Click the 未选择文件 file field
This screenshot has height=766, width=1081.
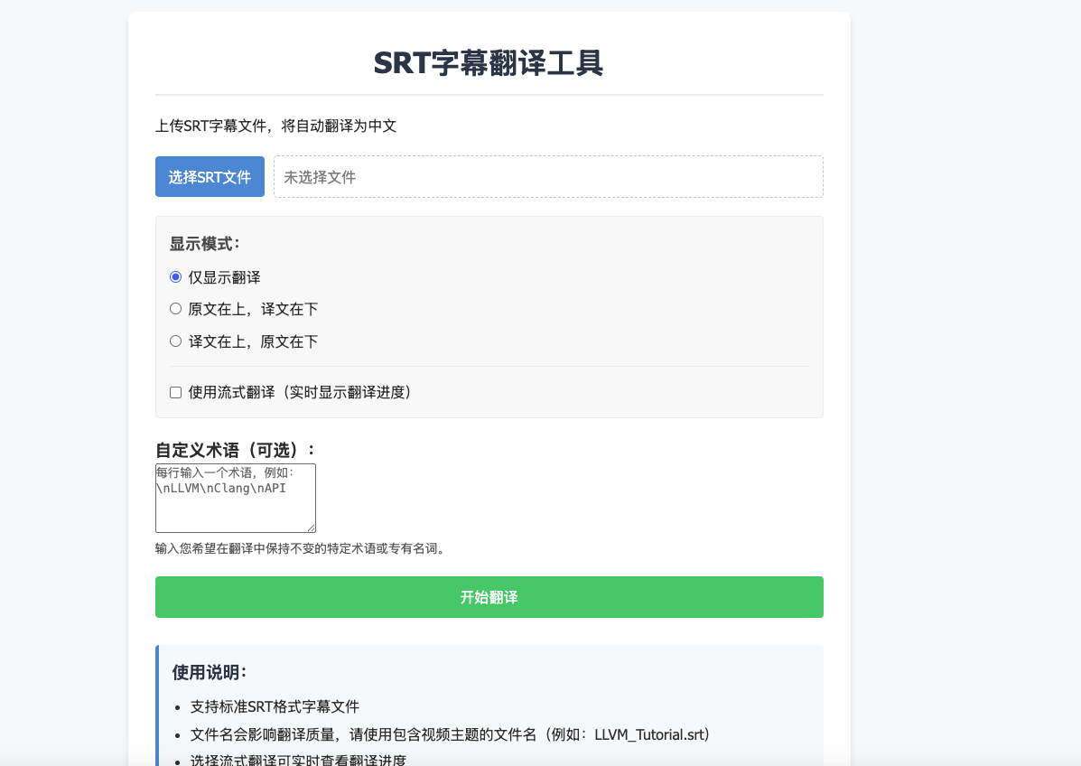point(548,176)
